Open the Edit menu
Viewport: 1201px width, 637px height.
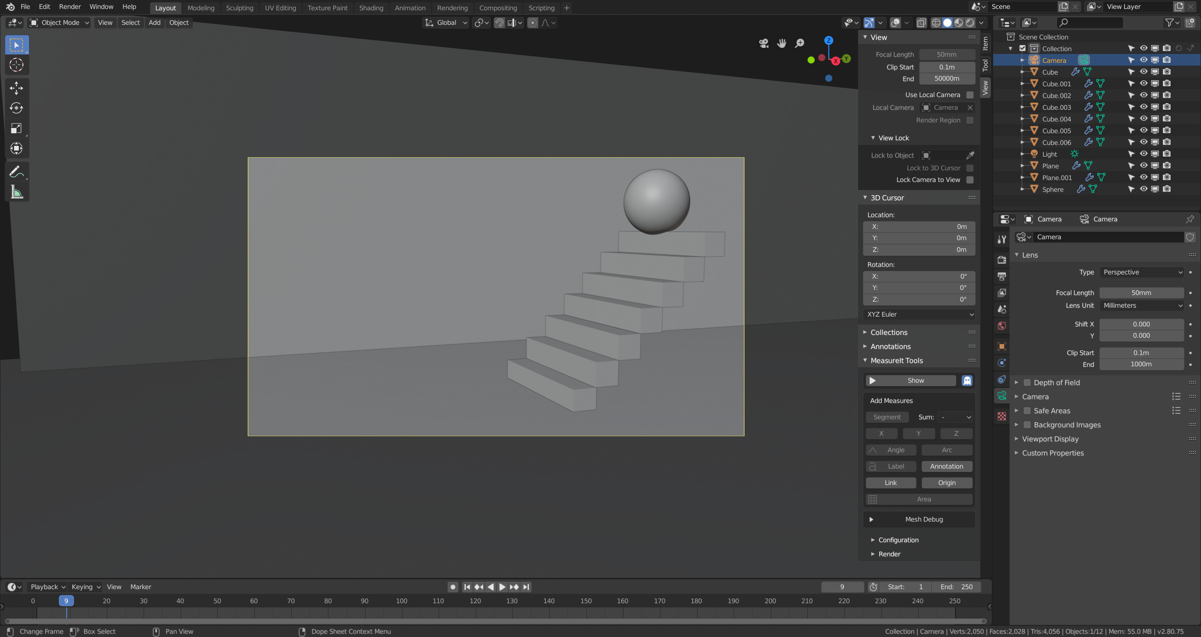pos(45,7)
